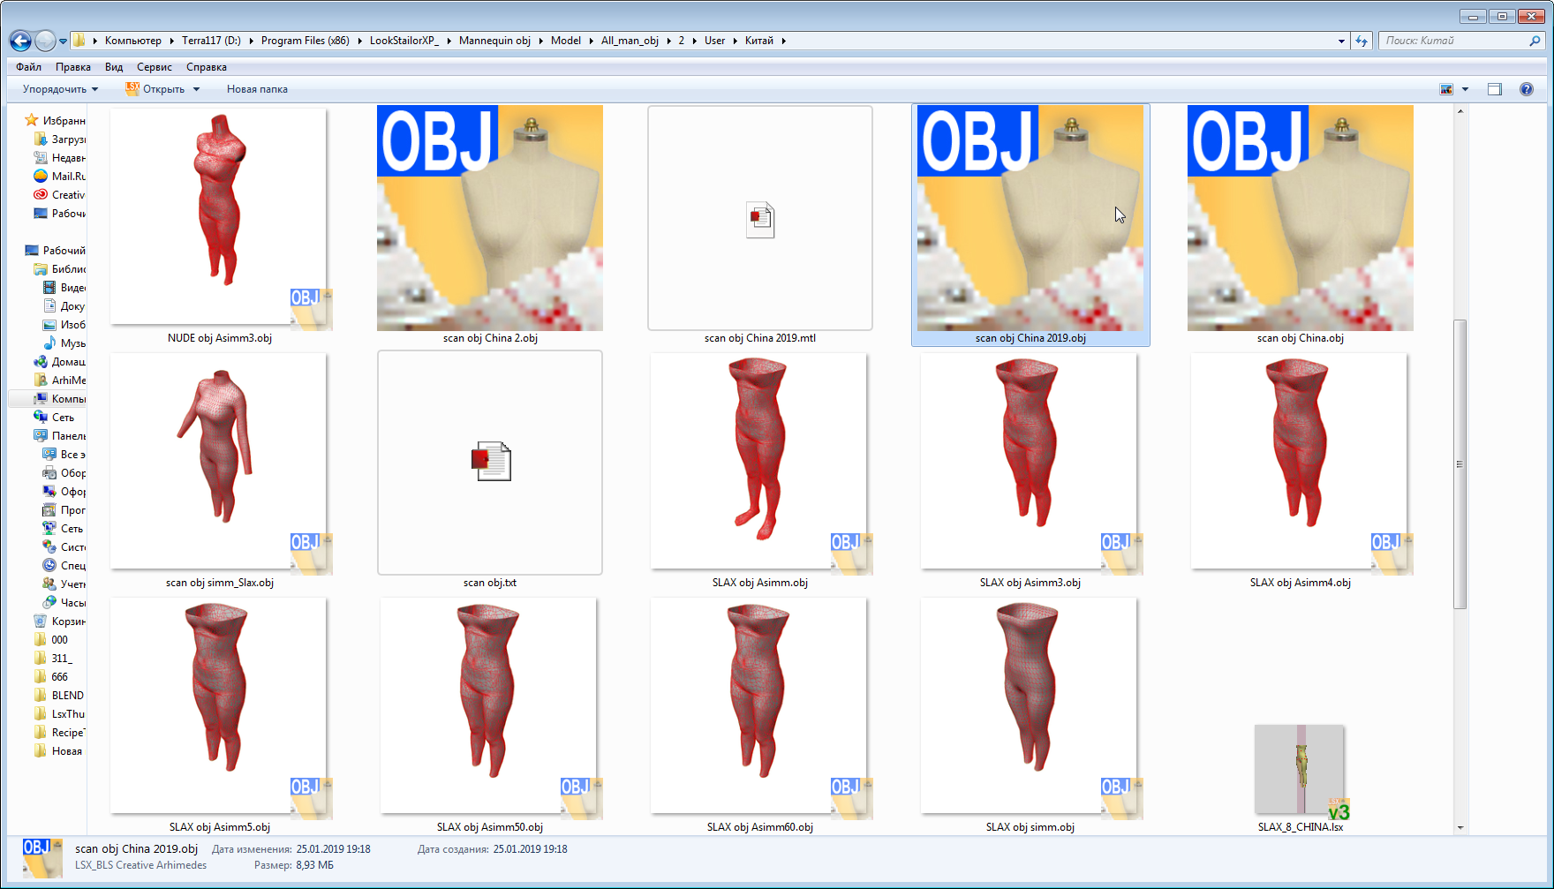Open the Видео library in the sidebar

tap(64, 288)
